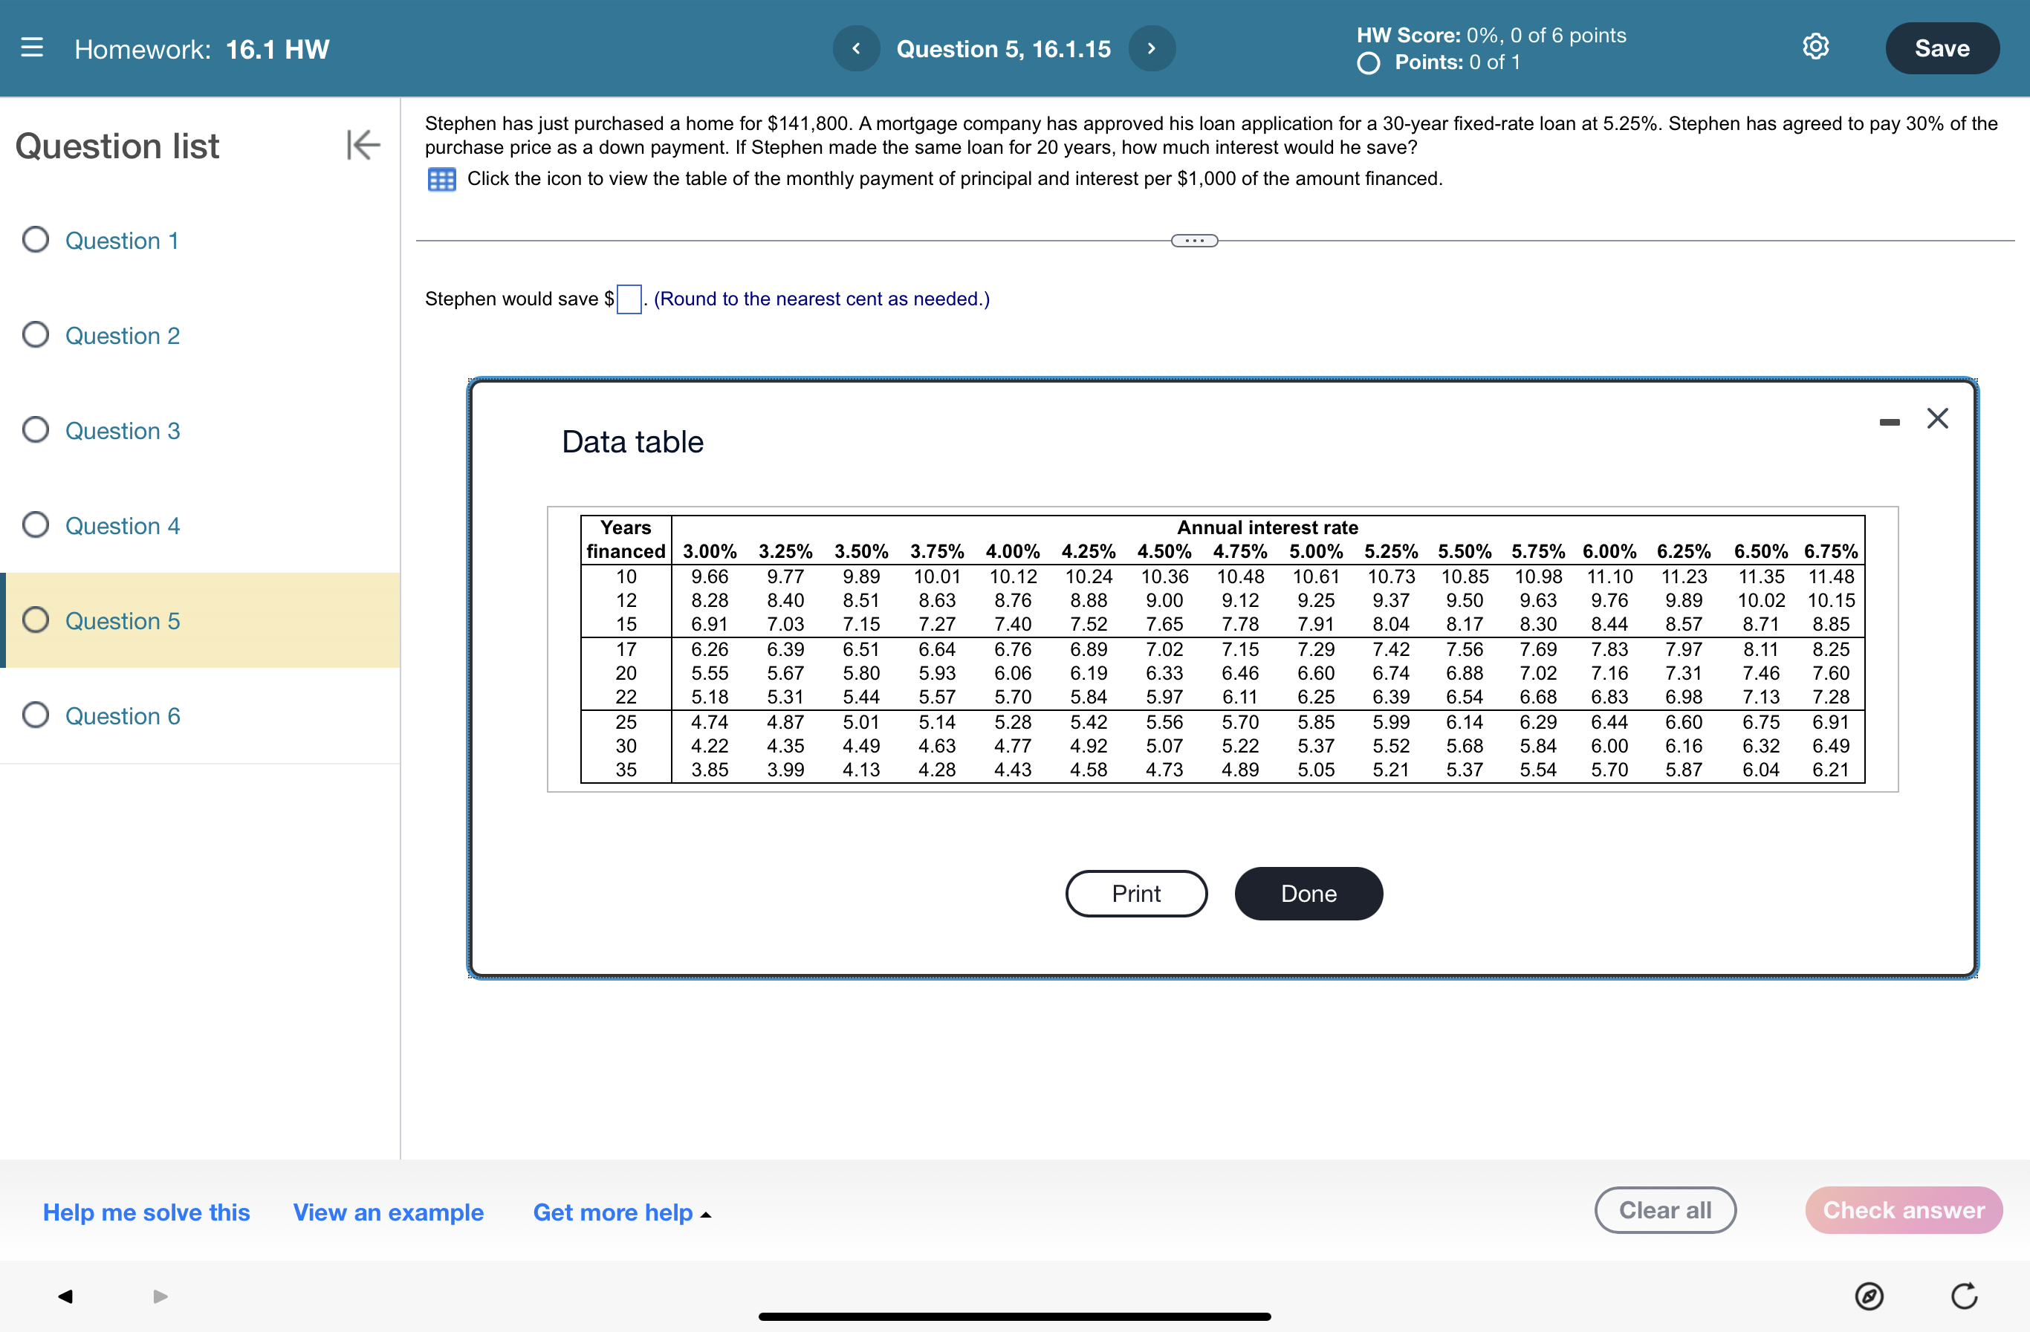Open Question 2 in the list
The image size is (2030, 1332).
coord(122,336)
